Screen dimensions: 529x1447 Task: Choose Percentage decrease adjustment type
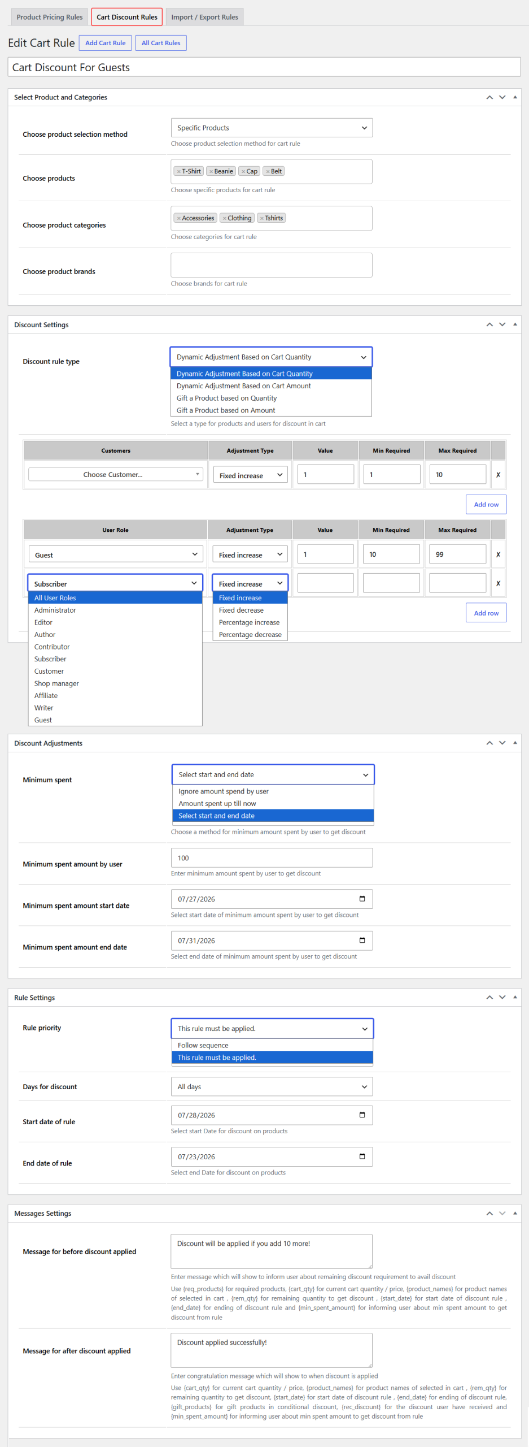pyautogui.click(x=250, y=635)
